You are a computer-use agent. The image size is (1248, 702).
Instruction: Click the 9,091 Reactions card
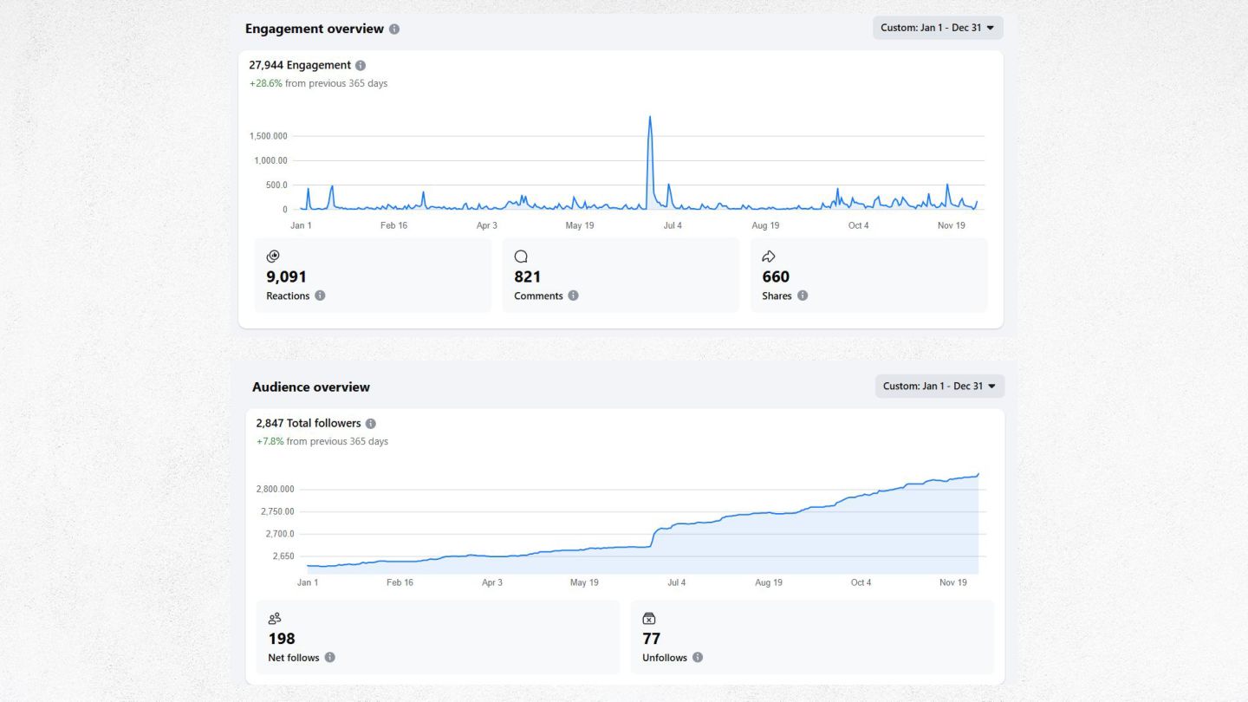pyautogui.click(x=373, y=276)
